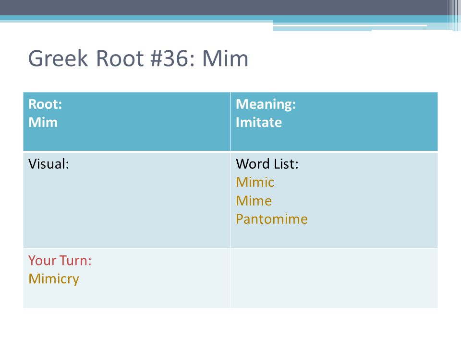
Task: Select the Meaning: header cell
Action: [x=334, y=122]
